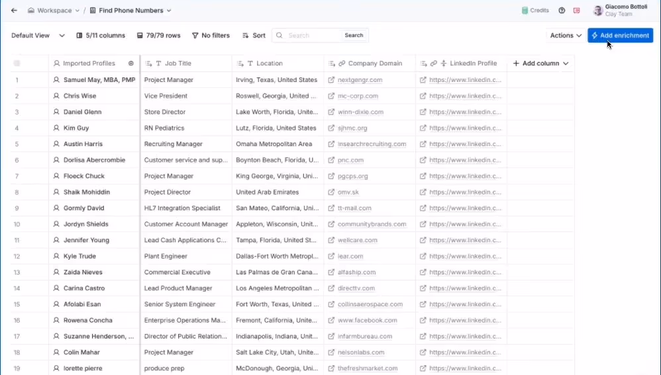Open external link icon for lear.com

pyautogui.click(x=331, y=256)
